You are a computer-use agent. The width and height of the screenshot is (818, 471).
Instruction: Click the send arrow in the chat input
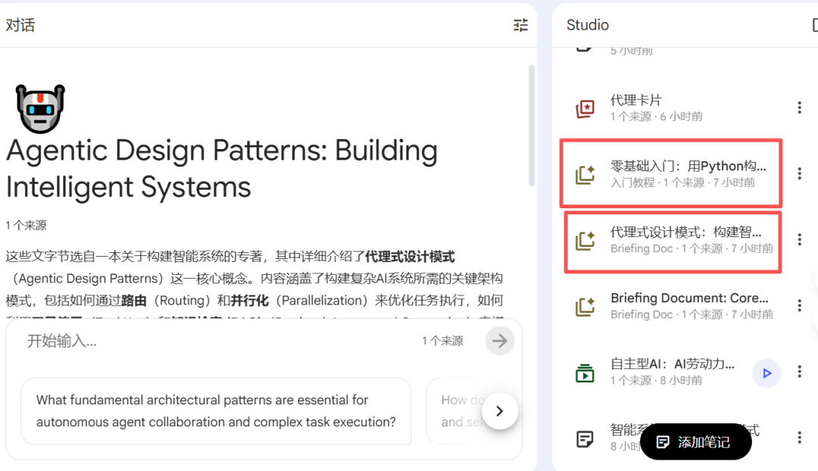(499, 341)
